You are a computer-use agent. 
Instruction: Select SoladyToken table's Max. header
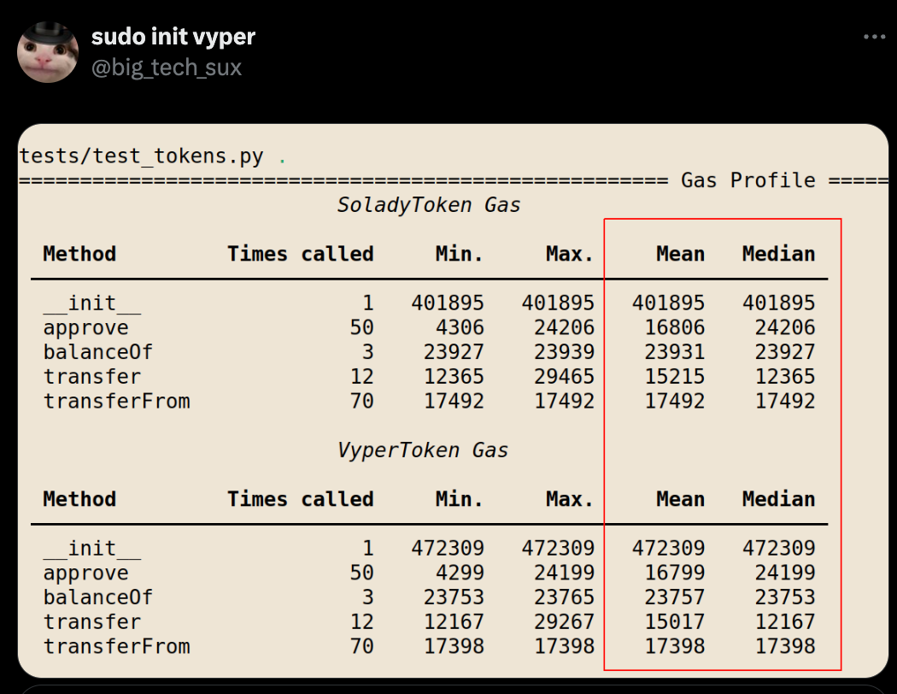click(x=570, y=254)
